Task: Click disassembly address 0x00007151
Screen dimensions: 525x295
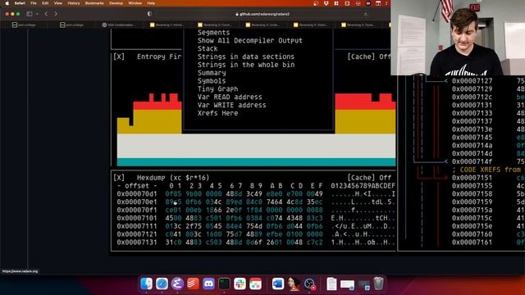Action: click(472, 178)
